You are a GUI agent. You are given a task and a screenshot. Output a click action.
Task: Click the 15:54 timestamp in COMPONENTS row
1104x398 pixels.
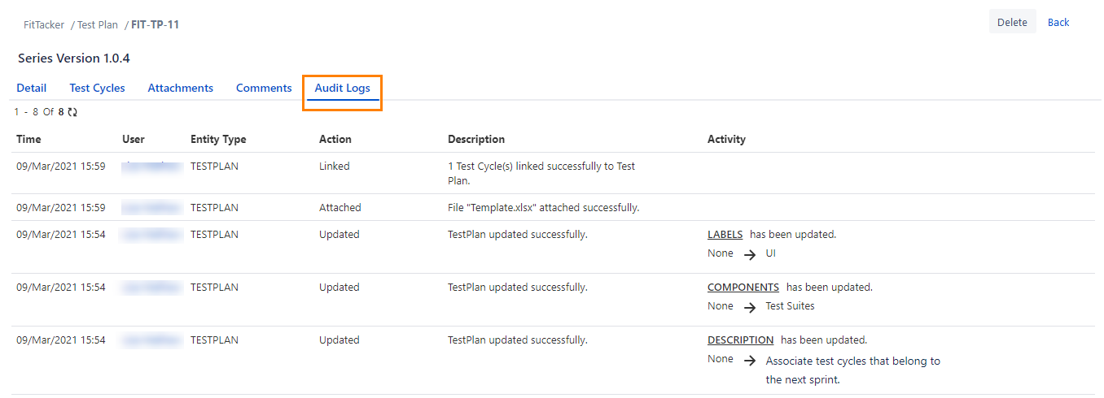pos(61,287)
